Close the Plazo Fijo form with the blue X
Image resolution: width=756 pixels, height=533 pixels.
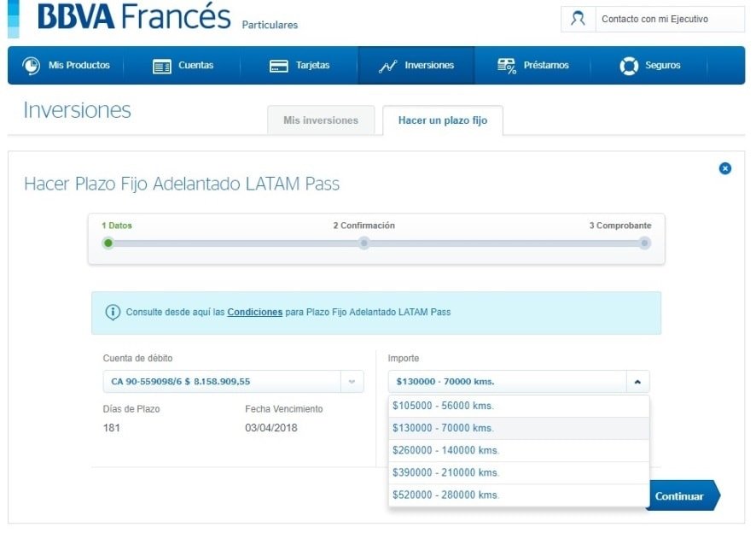pos(725,168)
